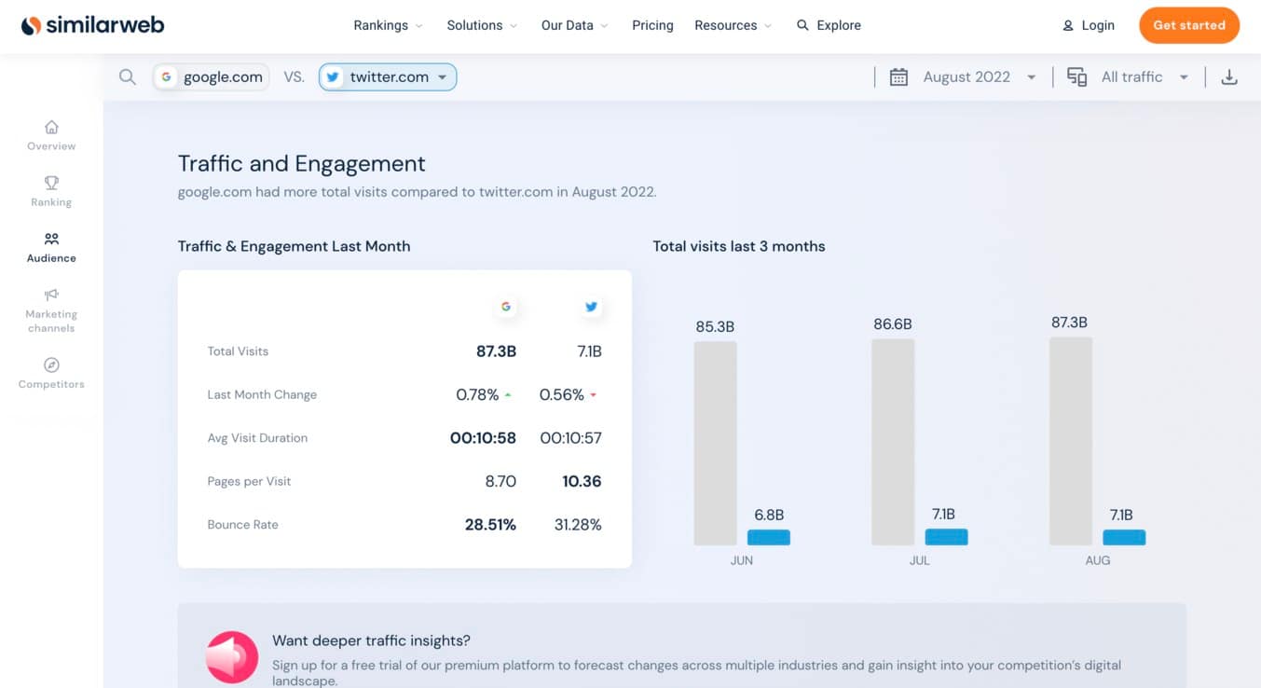
Task: Open the August 2022 date dropdown
Action: (x=977, y=76)
